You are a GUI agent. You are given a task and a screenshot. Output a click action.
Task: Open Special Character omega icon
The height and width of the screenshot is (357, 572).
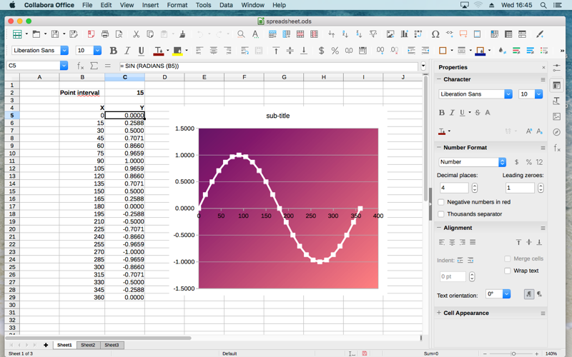tap(435, 34)
